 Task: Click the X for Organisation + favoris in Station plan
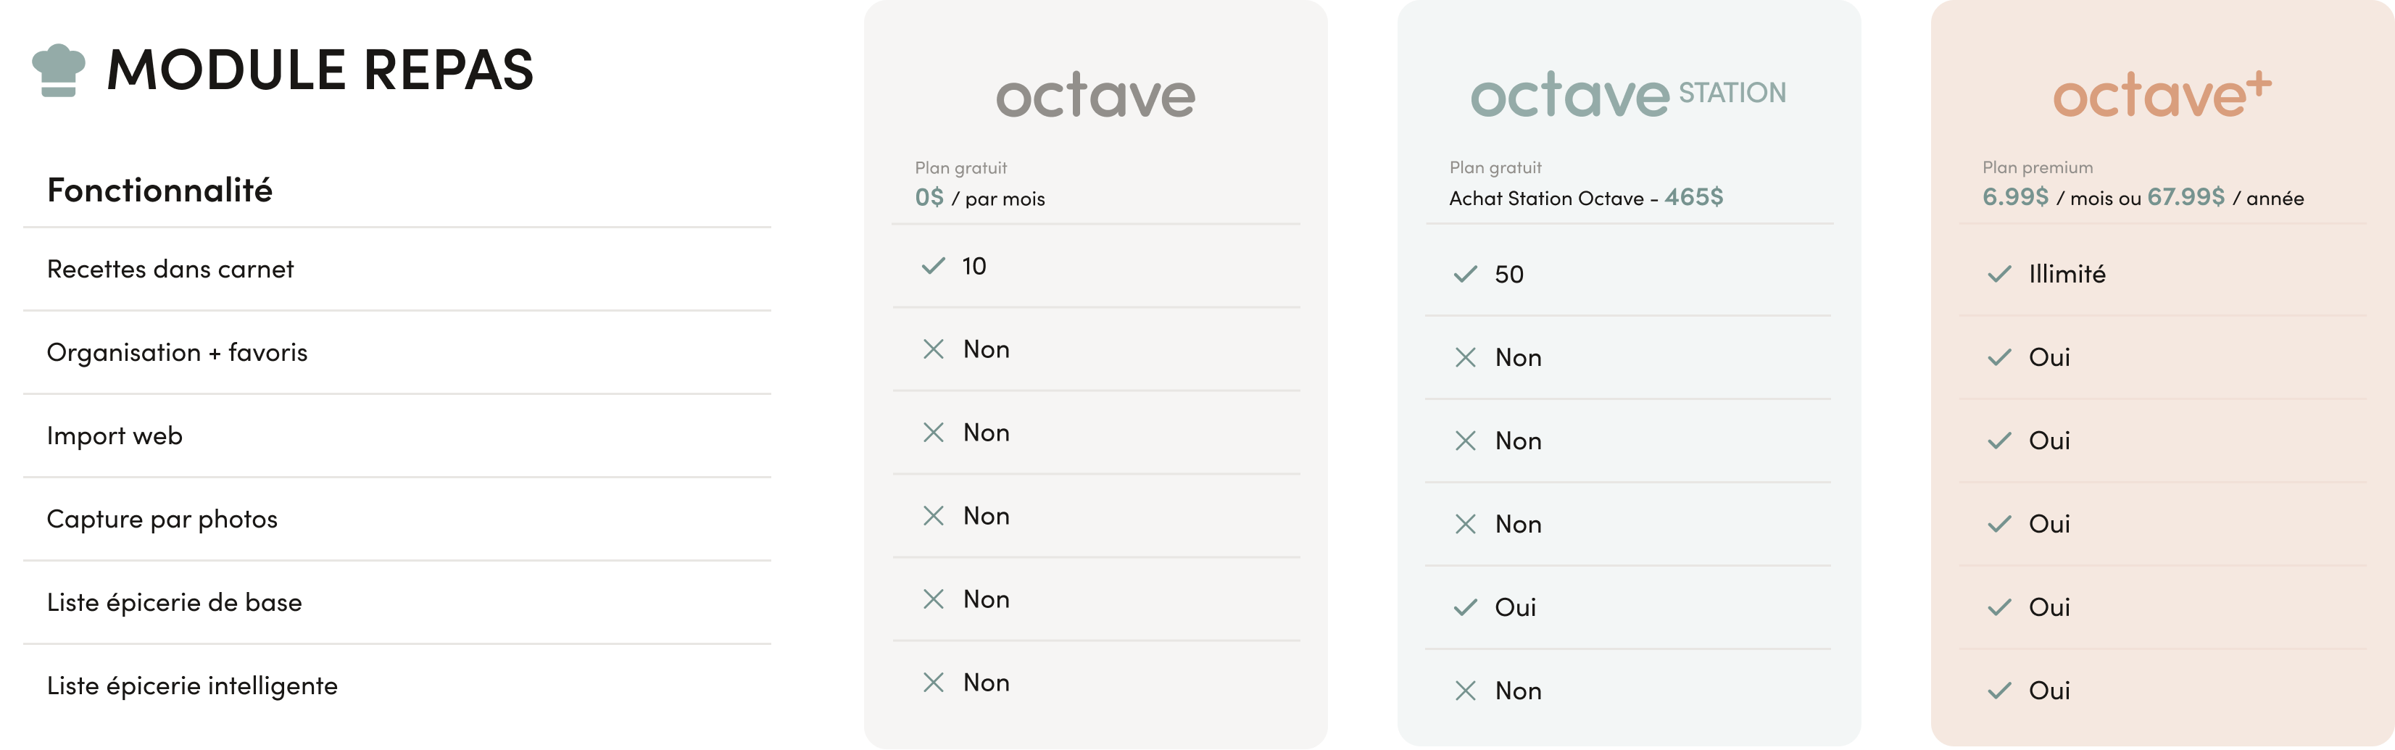1465,358
